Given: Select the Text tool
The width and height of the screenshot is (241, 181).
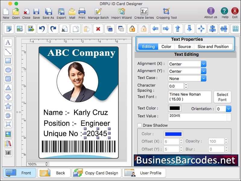Looking at the screenshot, I should [8, 43].
